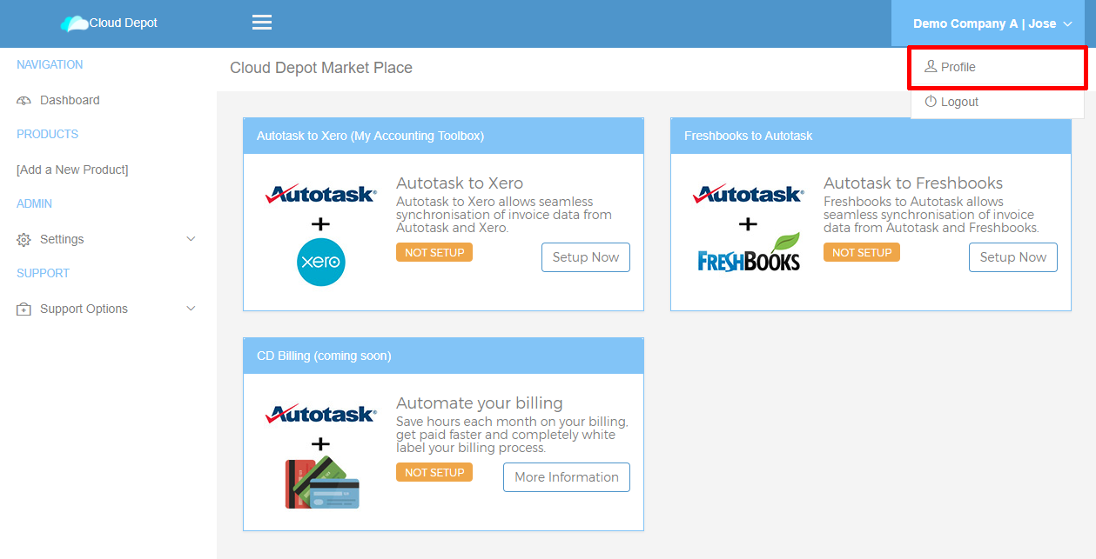Click the Settings gear icon

pos(24,240)
